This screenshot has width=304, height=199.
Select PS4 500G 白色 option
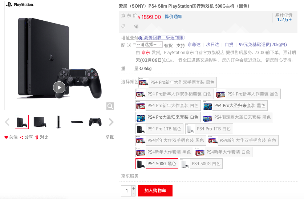202,164
